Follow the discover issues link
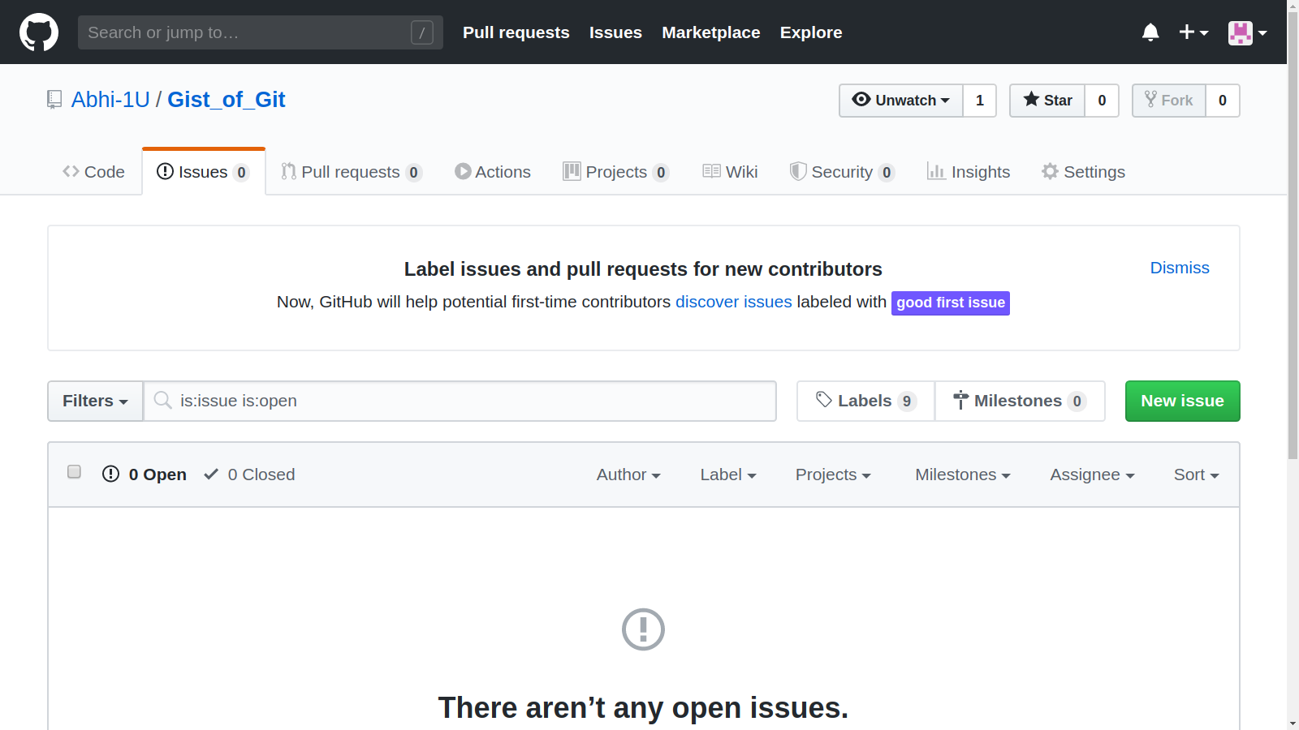 734,302
